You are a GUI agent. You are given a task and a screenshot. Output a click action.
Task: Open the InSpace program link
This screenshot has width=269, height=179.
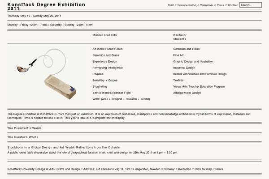click(x=98, y=74)
